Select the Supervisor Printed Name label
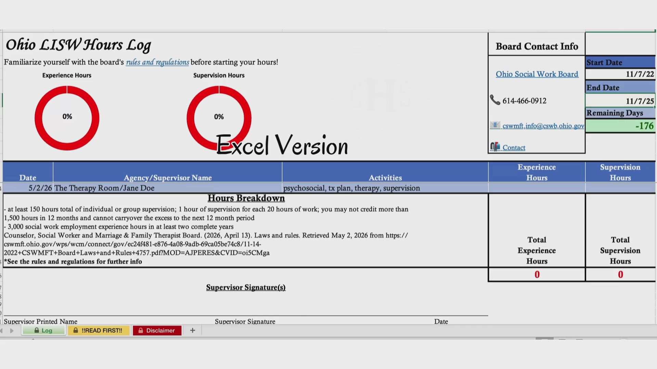The image size is (657, 369). click(x=40, y=321)
